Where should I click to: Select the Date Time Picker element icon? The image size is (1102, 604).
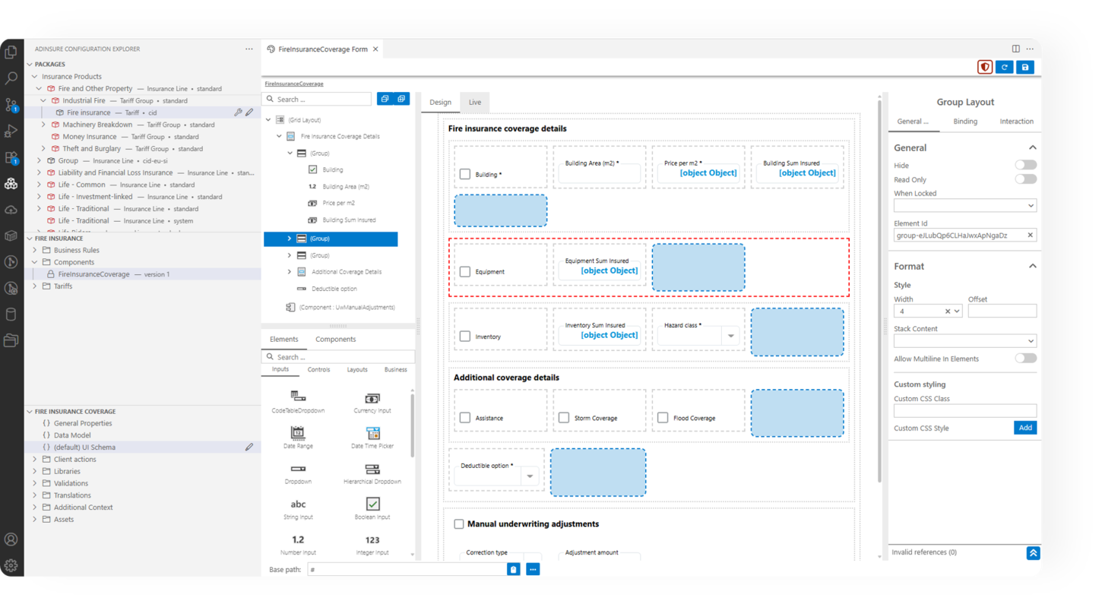coord(372,433)
